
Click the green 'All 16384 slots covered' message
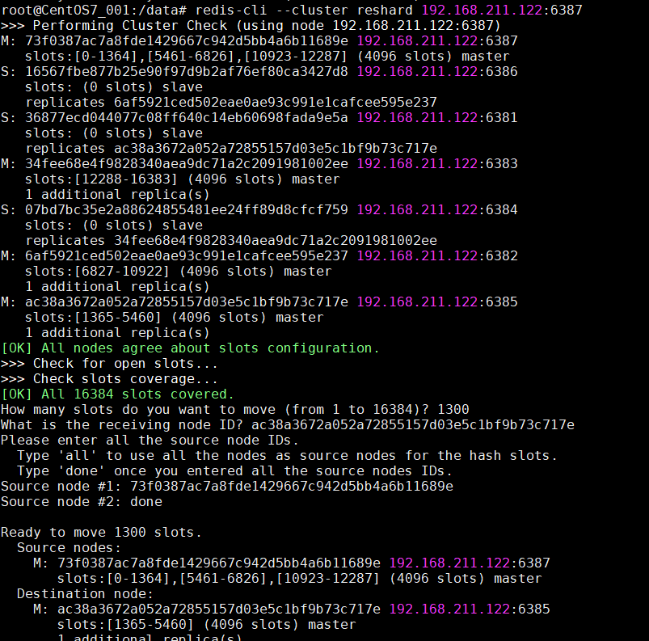coord(117,394)
